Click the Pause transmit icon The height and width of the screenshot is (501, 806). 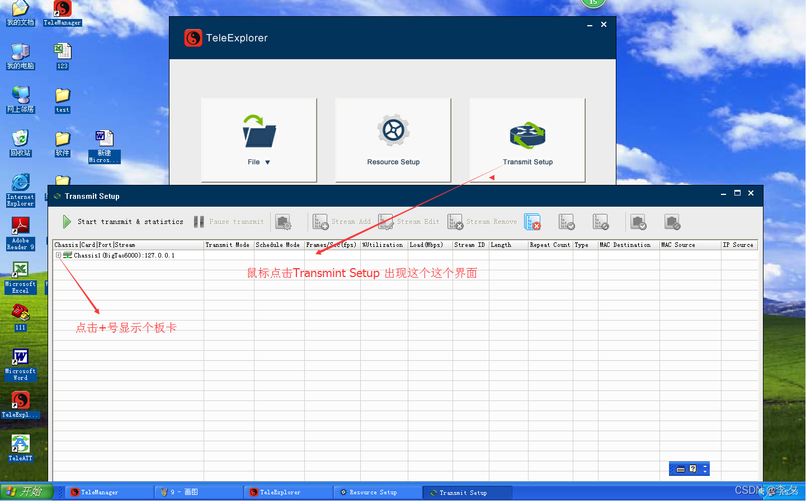point(199,222)
